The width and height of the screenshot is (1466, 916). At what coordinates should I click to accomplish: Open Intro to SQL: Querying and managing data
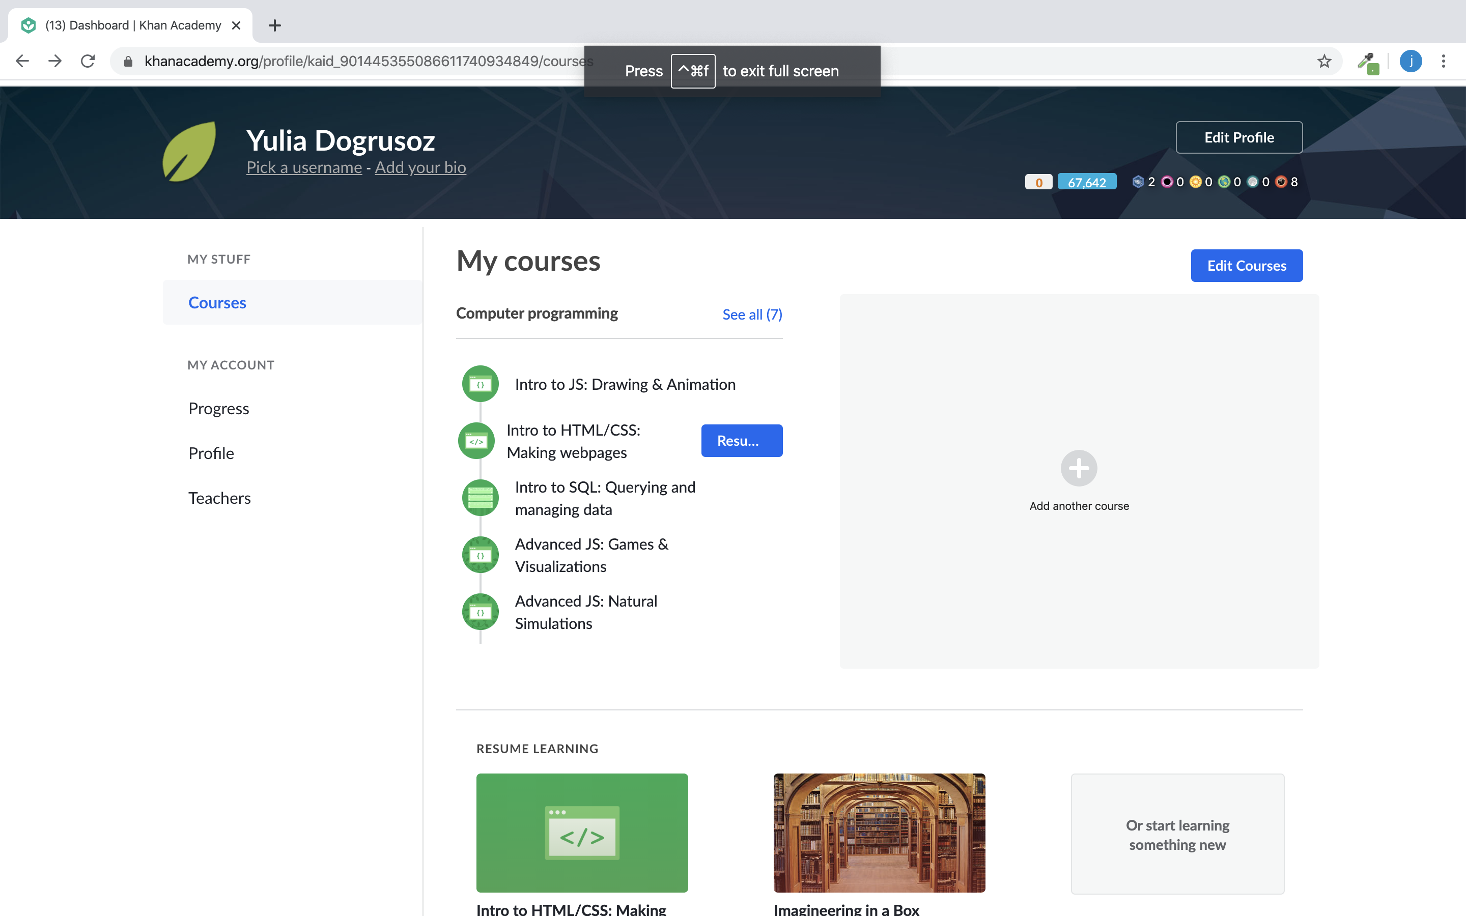pos(605,498)
